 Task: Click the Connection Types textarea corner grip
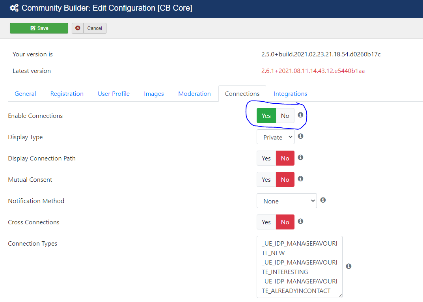coord(340,296)
